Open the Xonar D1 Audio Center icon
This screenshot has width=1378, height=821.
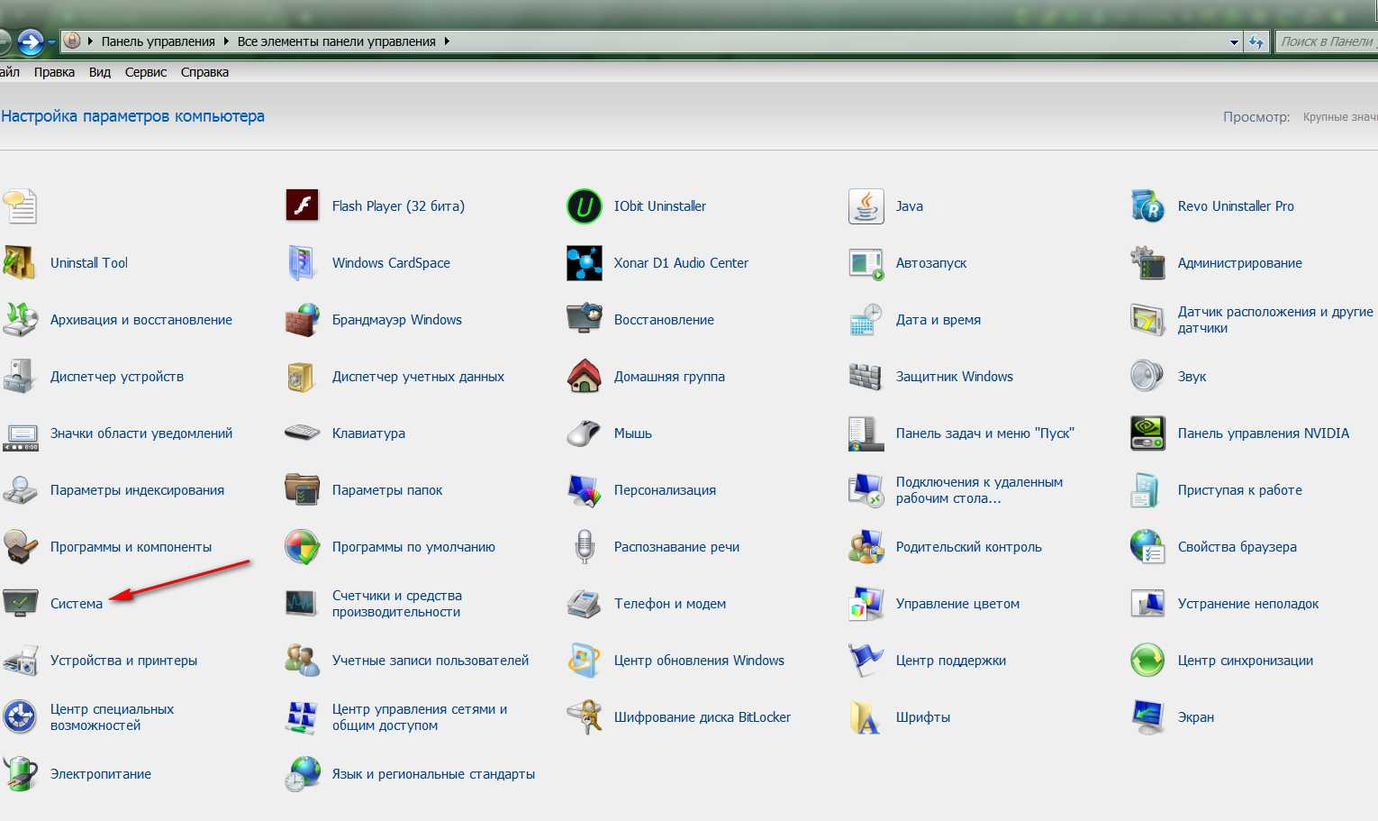(x=585, y=263)
